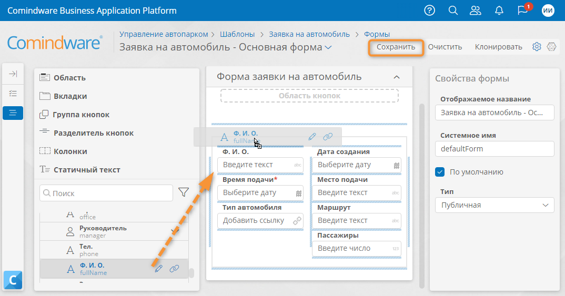Expand the Руководитель attribute row
This screenshot has width=565, height=296.
click(175, 231)
